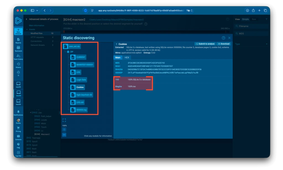Image resolution: width=283 pixels, height=170 pixels.
Task: Zoom in with the plus button
Action: click(64, 129)
